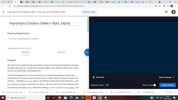
Task: Close the downloads bar
Action: click(176, 92)
